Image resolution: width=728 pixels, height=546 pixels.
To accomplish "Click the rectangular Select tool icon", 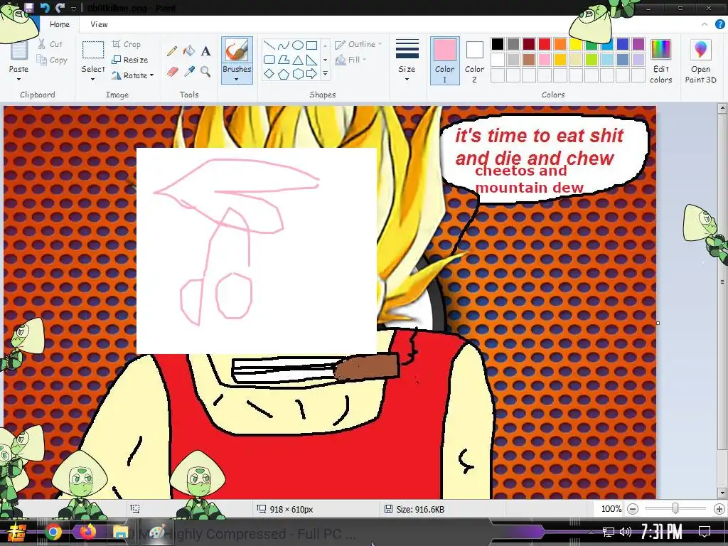I will 93,50.
